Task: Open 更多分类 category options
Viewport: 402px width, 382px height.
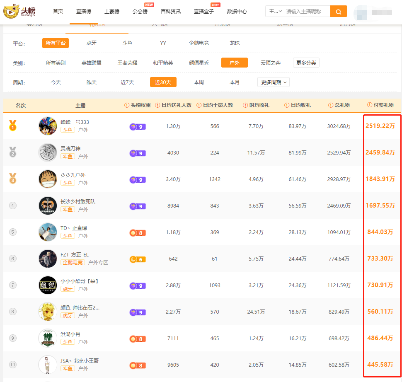Action: click(x=306, y=63)
